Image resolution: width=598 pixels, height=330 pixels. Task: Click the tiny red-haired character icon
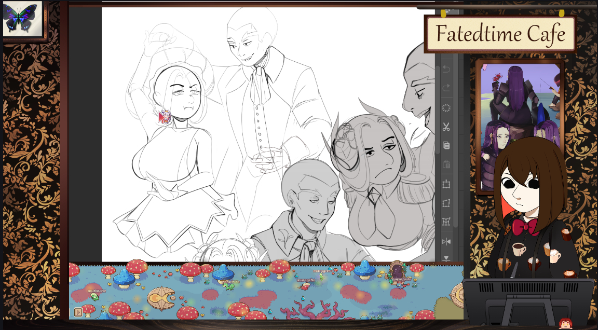point(565,324)
